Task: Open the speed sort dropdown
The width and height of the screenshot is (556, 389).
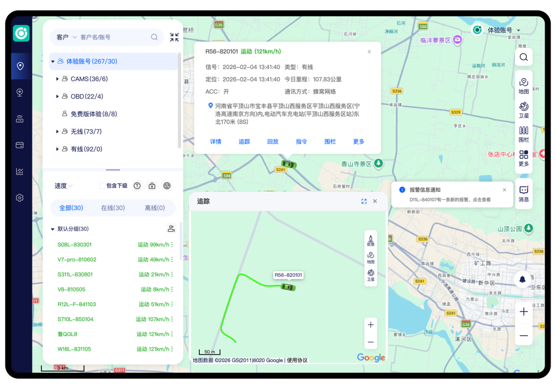Action: pyautogui.click(x=64, y=186)
